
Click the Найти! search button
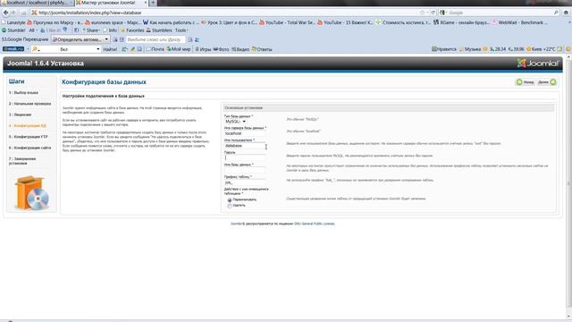110,49
